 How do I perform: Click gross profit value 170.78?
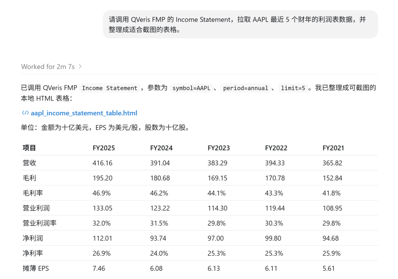point(275,178)
